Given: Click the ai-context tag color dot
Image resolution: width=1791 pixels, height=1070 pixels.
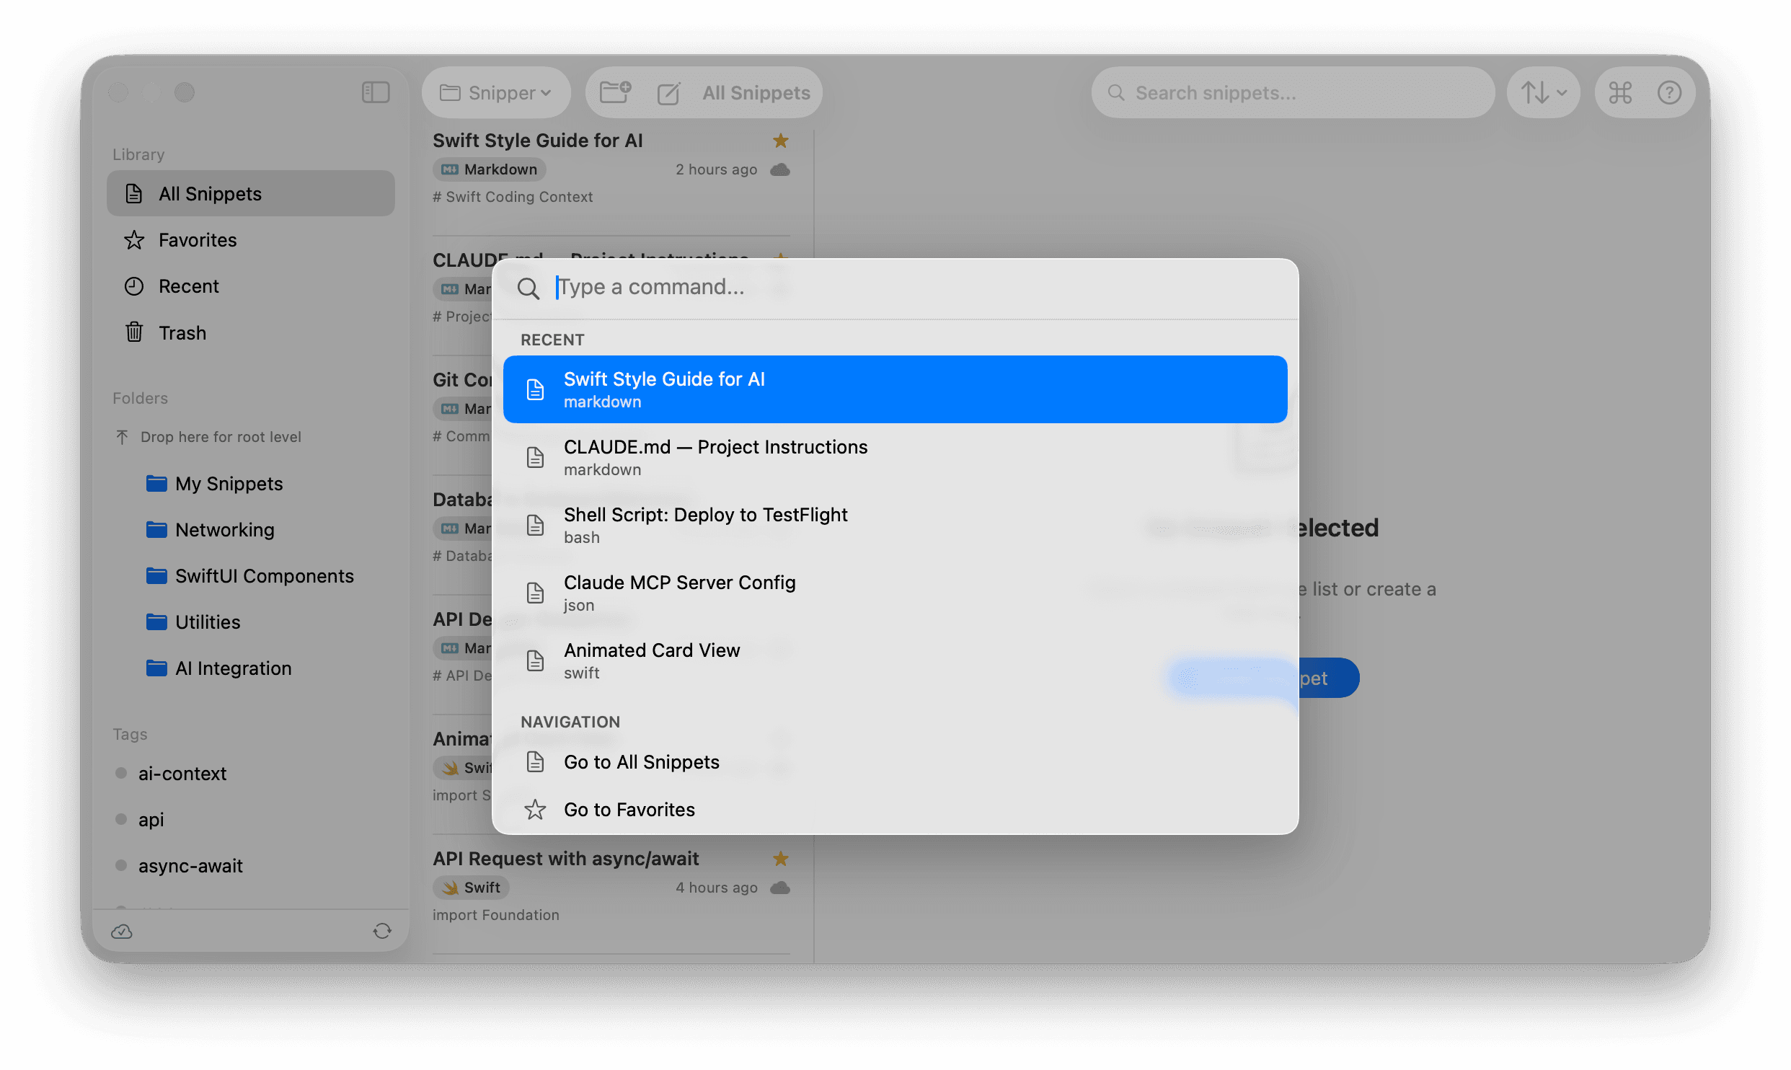Looking at the screenshot, I should [120, 772].
